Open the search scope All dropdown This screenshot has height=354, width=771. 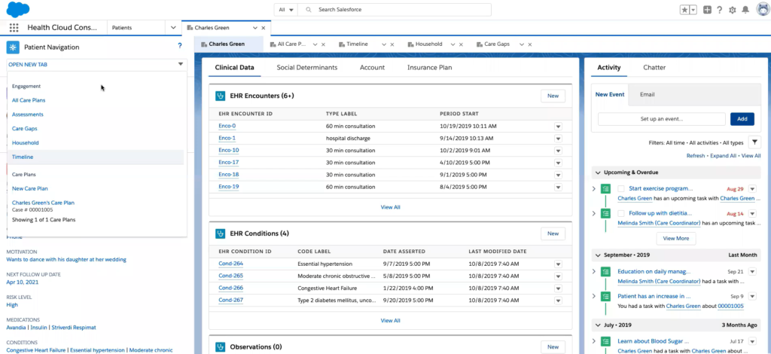click(x=286, y=10)
